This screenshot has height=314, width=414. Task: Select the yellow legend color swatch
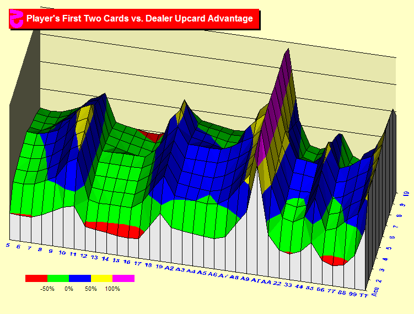click(101, 279)
